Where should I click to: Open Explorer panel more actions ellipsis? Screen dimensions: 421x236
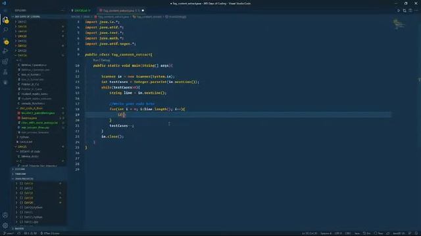[62, 10]
